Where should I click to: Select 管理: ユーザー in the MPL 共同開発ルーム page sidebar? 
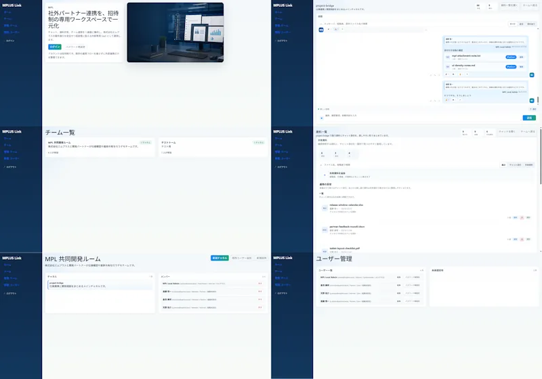coord(12,285)
